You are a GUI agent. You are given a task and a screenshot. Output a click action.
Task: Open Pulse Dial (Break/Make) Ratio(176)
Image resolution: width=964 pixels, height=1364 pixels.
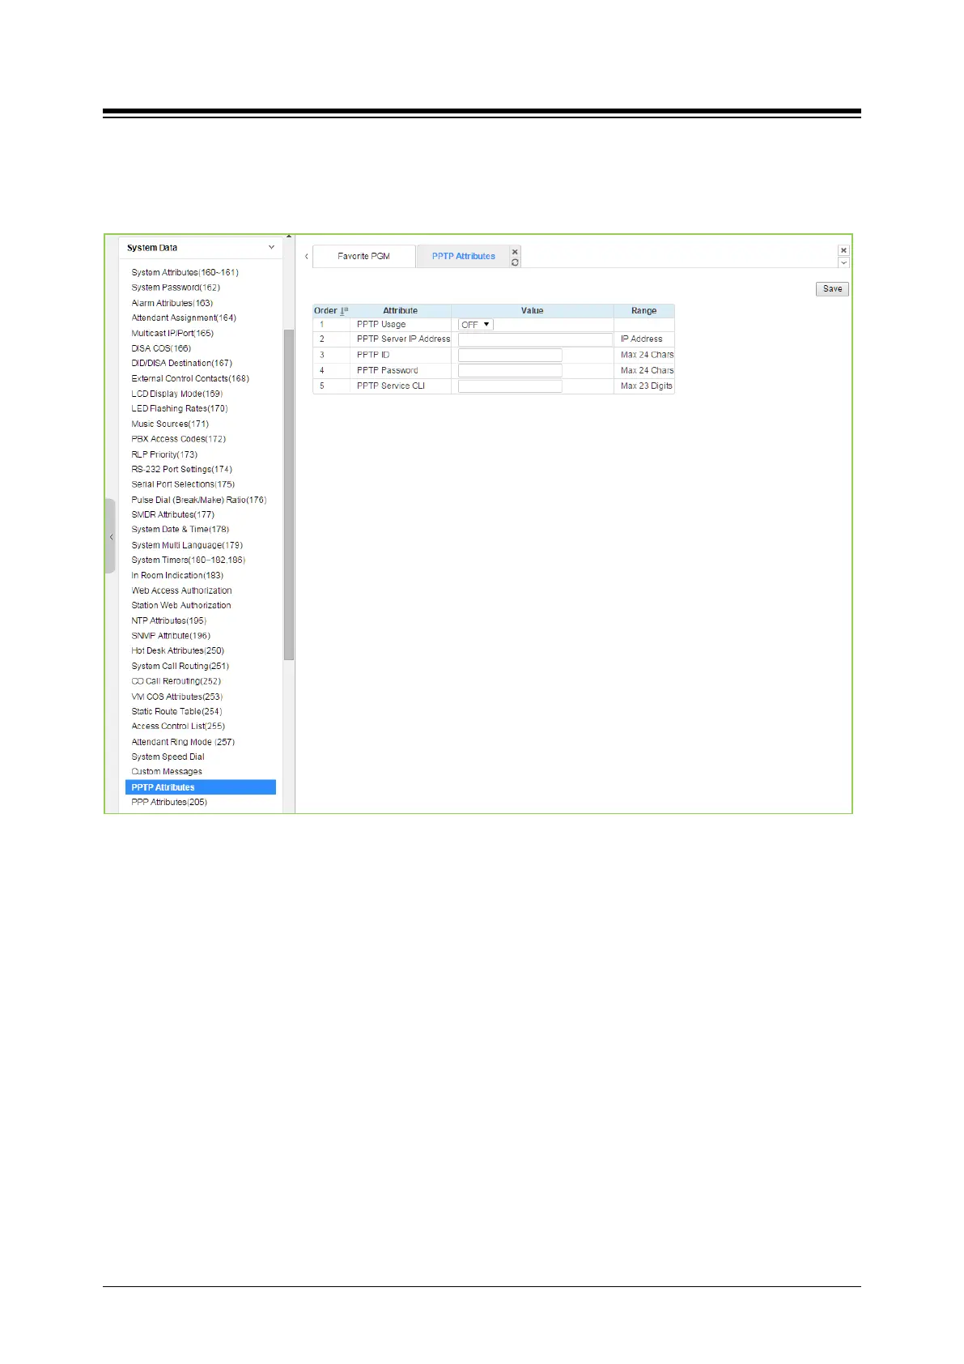click(x=199, y=500)
